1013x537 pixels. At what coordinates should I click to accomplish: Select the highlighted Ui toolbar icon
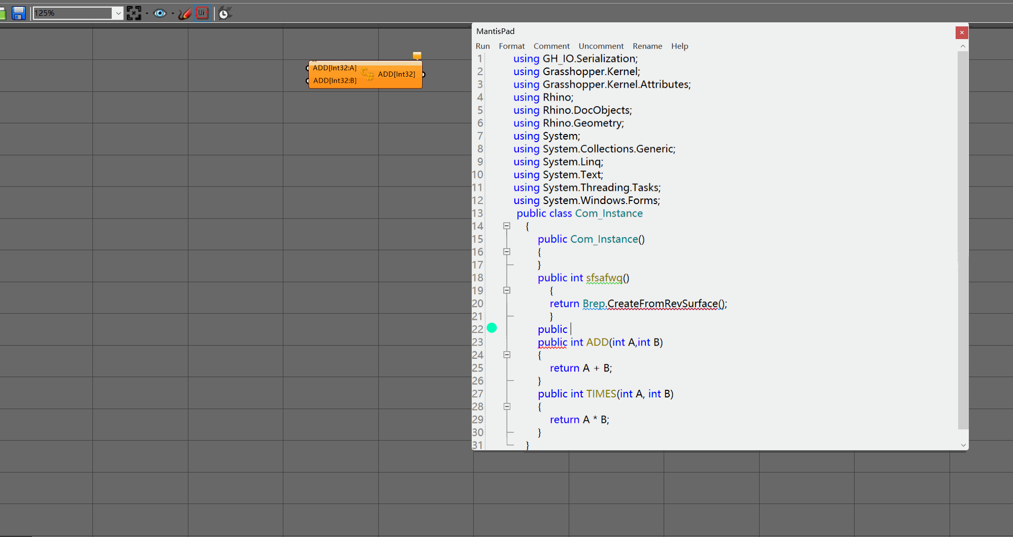tap(202, 13)
